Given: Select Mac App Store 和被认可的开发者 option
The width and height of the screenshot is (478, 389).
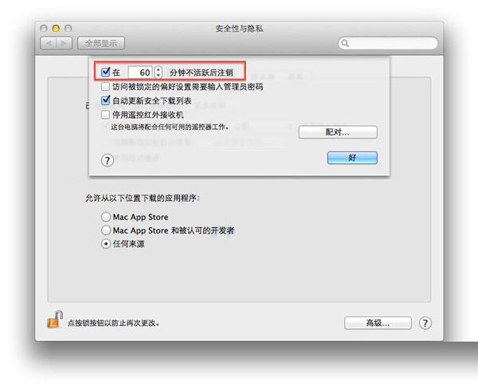Looking at the screenshot, I should [106, 230].
